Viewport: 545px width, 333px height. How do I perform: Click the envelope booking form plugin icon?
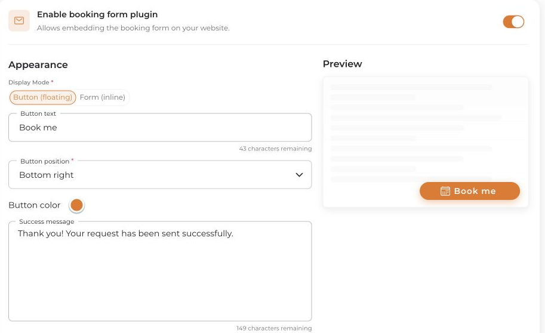tap(19, 21)
